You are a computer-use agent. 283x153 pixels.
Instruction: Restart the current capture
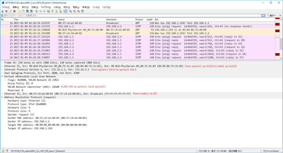(11, 11)
